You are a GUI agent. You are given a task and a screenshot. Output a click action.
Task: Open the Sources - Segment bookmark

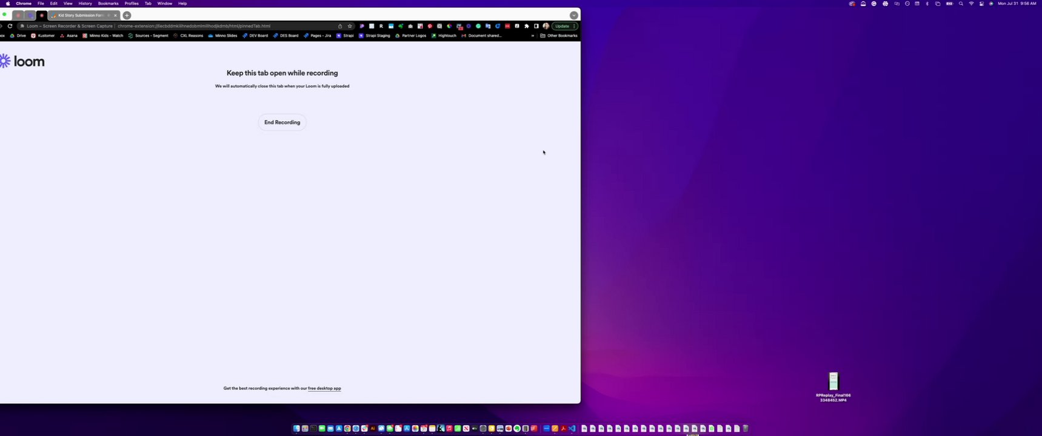tap(149, 36)
